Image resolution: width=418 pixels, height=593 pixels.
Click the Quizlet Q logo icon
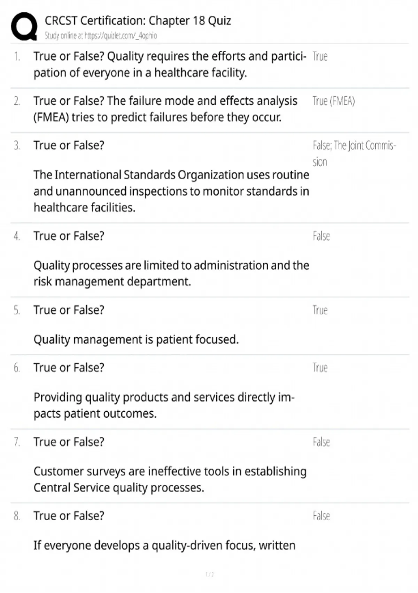24,26
